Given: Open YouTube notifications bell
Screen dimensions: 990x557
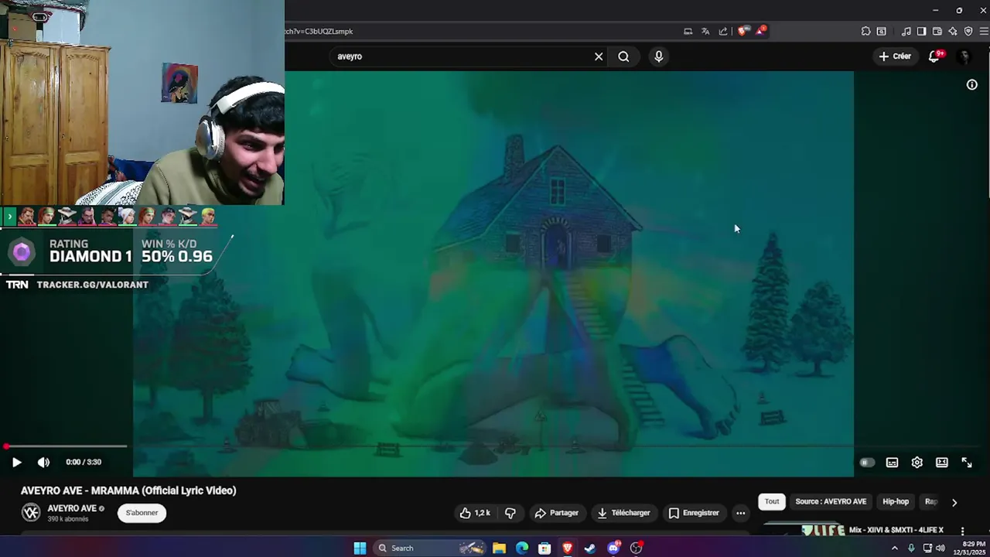Looking at the screenshot, I should click(x=934, y=56).
